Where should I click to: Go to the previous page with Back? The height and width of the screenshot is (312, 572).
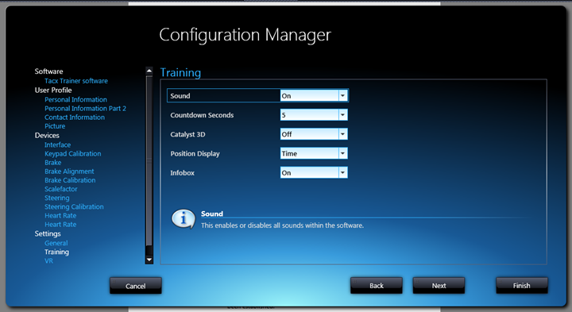coord(377,285)
